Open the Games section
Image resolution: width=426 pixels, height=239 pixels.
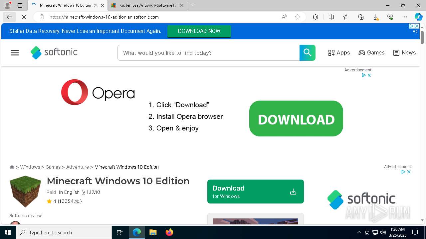pos(371,53)
